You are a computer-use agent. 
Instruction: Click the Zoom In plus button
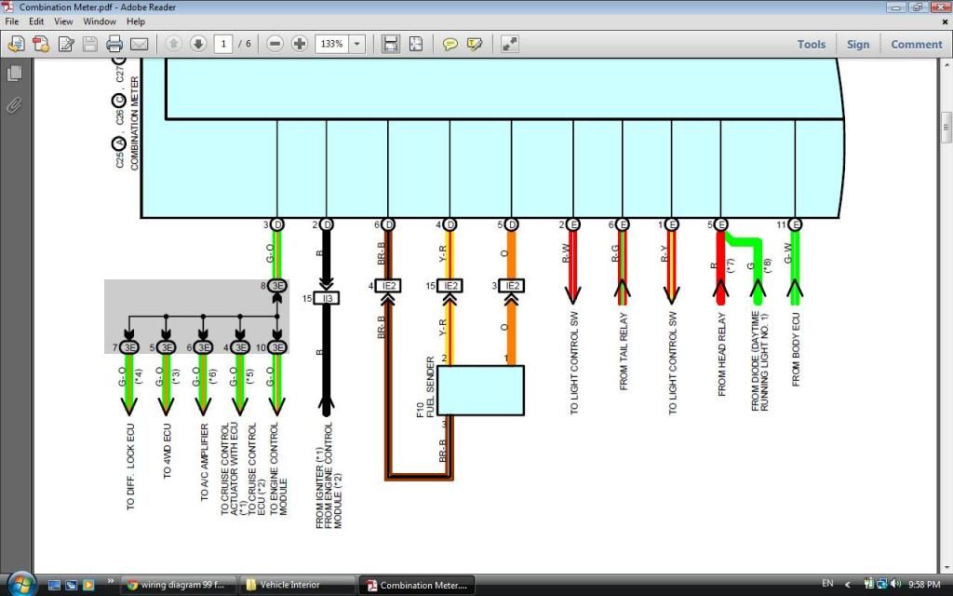click(300, 44)
